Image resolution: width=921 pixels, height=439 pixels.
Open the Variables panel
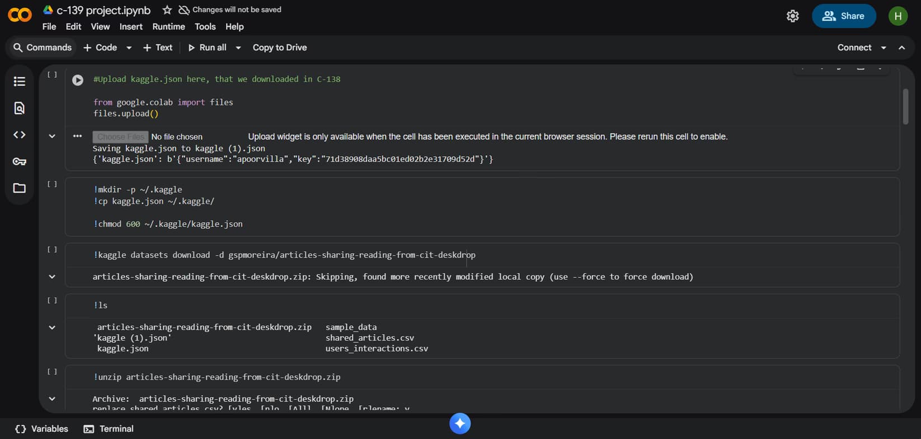pyautogui.click(x=42, y=429)
